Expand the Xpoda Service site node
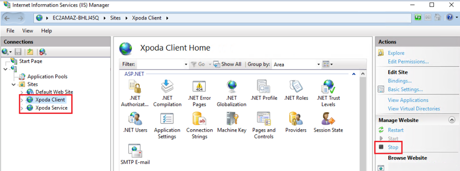 point(22,108)
